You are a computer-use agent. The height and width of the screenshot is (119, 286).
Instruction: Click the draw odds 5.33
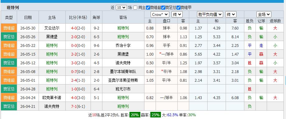(217, 37)
